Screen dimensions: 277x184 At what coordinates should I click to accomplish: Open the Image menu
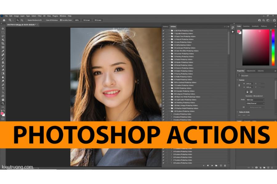point(16,16)
